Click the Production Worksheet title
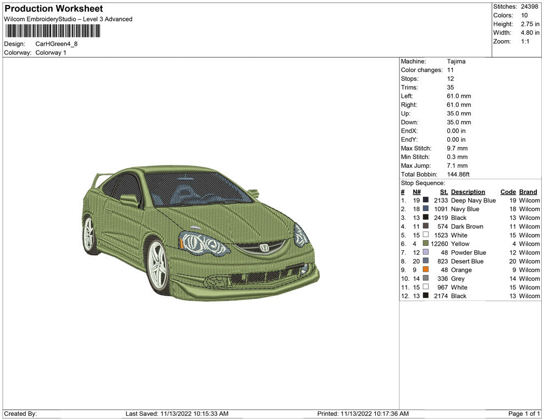 pyautogui.click(x=54, y=9)
